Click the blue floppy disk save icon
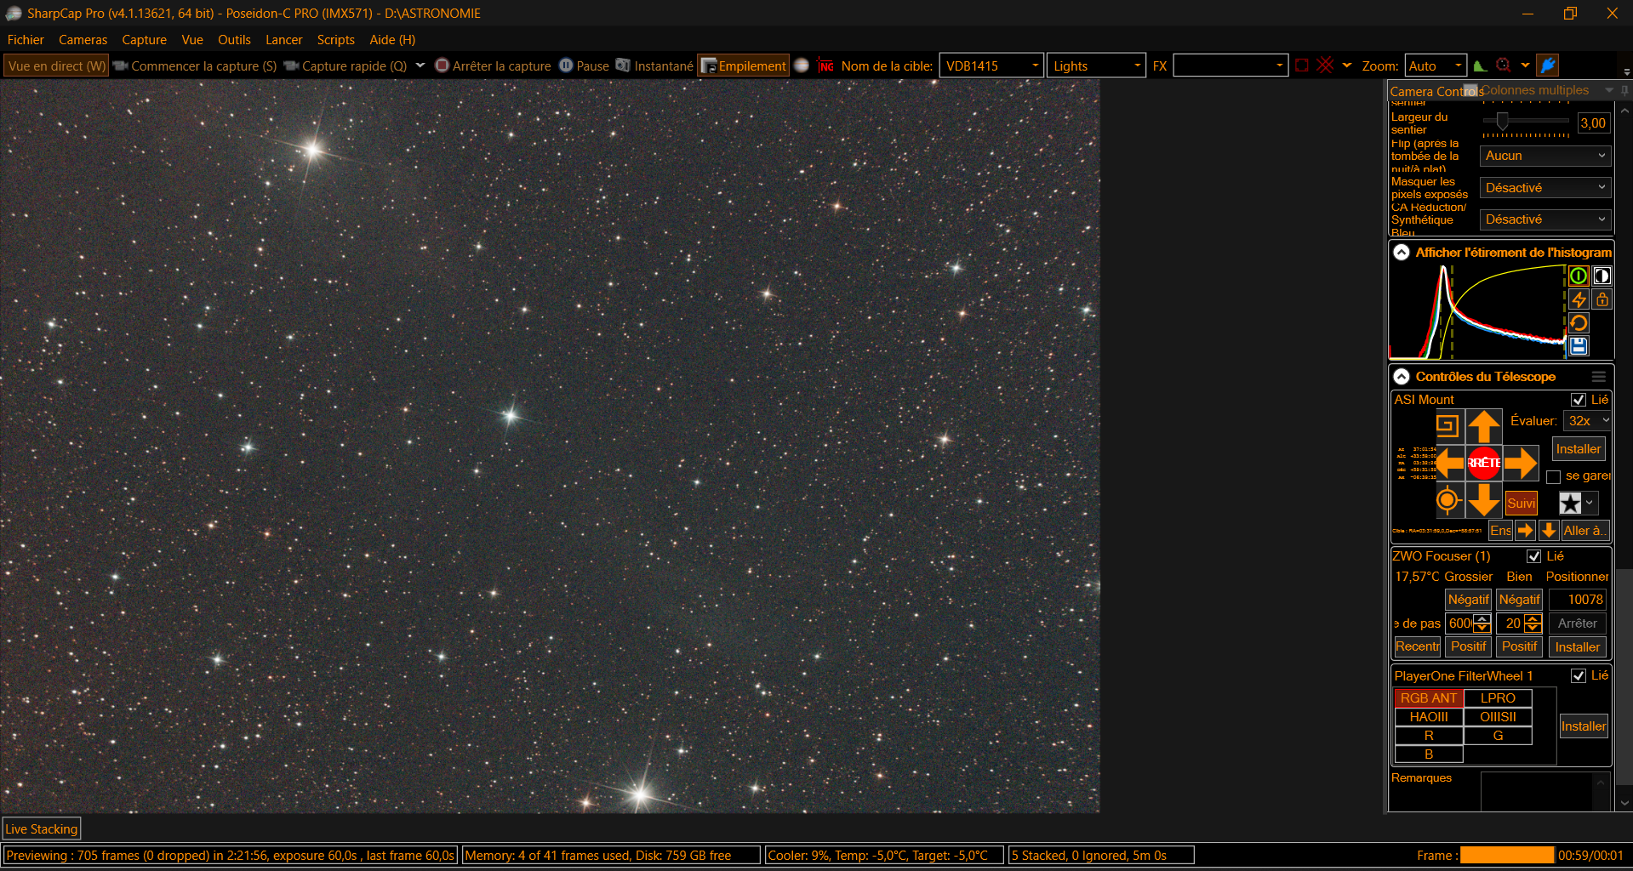 1579,346
